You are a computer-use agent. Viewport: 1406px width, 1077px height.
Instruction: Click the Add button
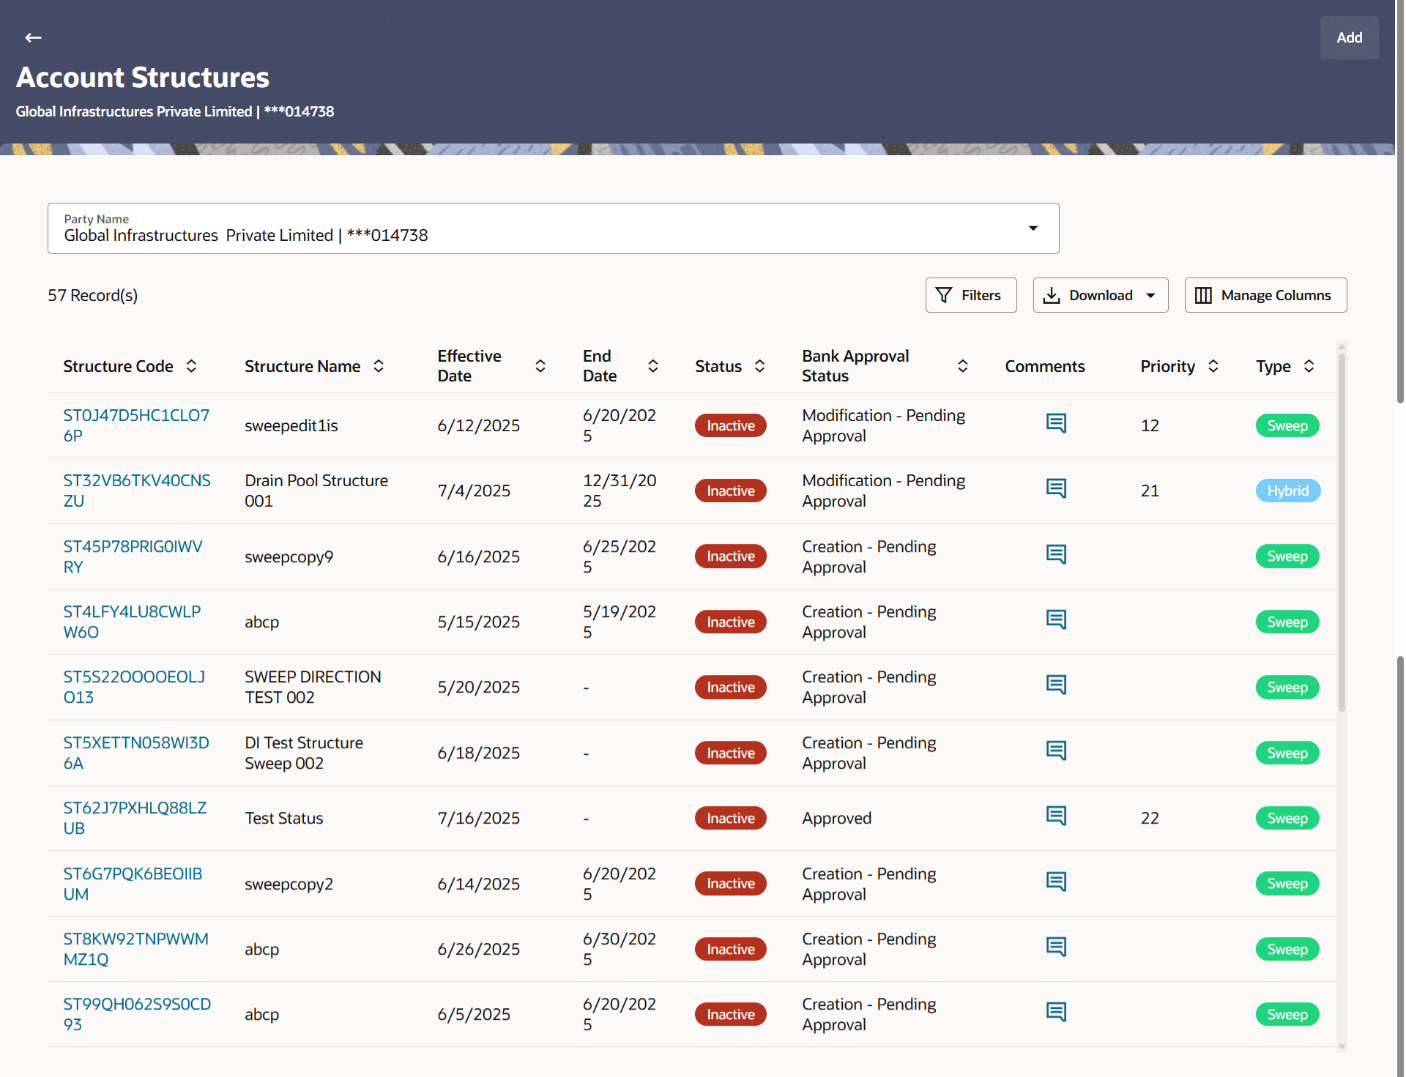[x=1348, y=37]
